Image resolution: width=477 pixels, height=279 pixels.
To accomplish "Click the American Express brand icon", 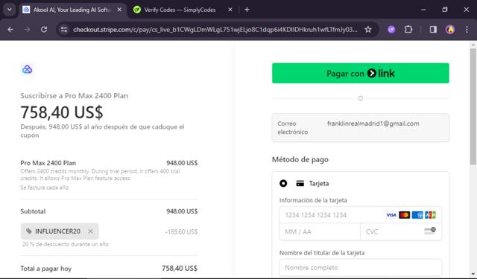I will 417,215.
